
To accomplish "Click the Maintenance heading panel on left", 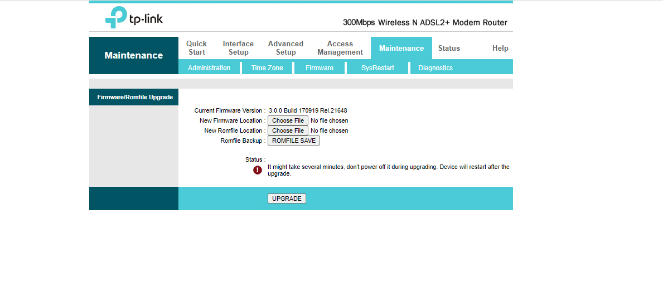I will pyautogui.click(x=134, y=56).
